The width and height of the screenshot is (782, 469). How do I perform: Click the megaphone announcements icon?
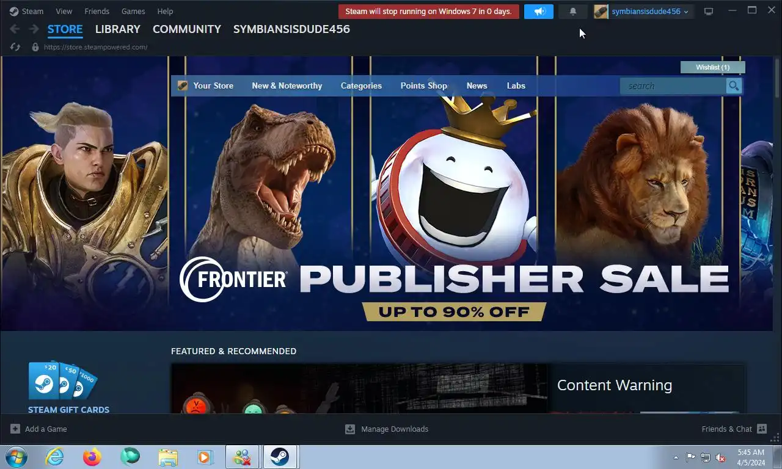click(539, 11)
